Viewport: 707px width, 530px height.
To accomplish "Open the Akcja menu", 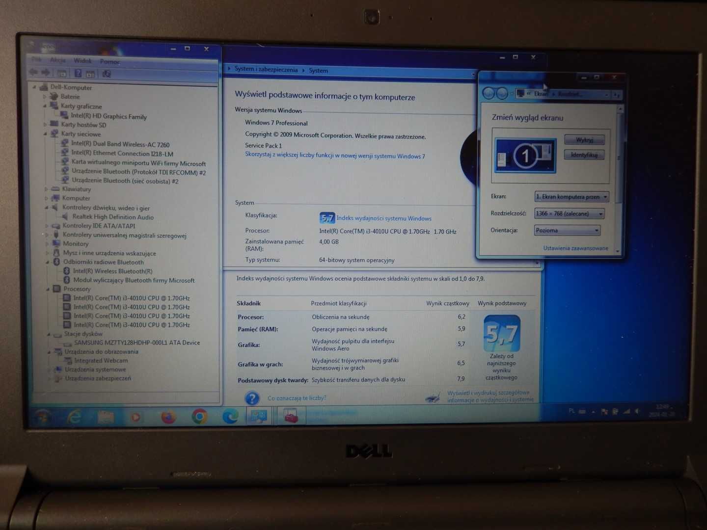I will (x=58, y=60).
